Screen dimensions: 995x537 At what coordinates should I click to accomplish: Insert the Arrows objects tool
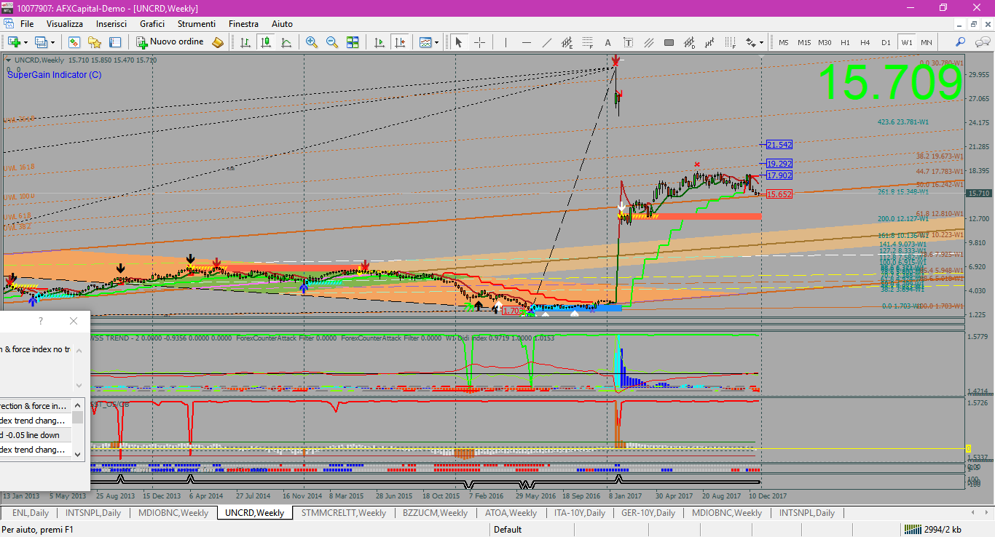(751, 42)
